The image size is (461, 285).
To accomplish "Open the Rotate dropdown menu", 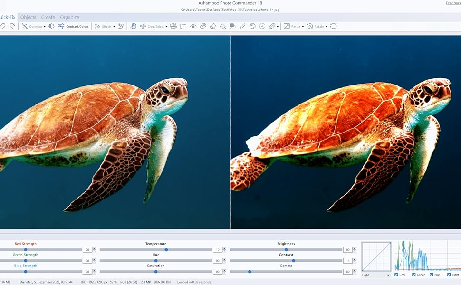I will pos(327,27).
